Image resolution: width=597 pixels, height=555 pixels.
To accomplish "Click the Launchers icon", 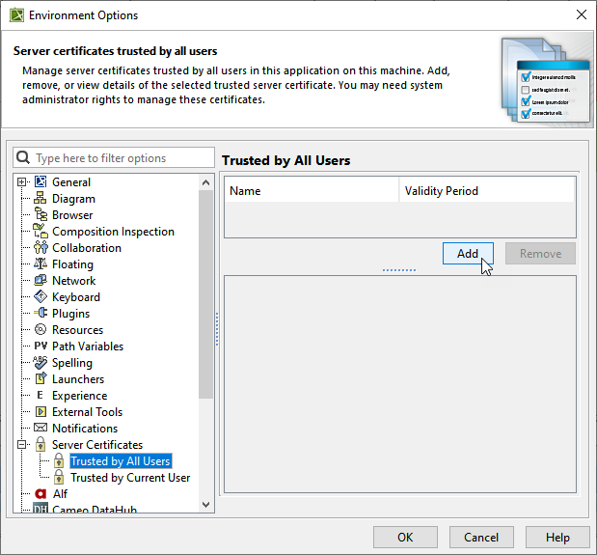I will tap(41, 378).
